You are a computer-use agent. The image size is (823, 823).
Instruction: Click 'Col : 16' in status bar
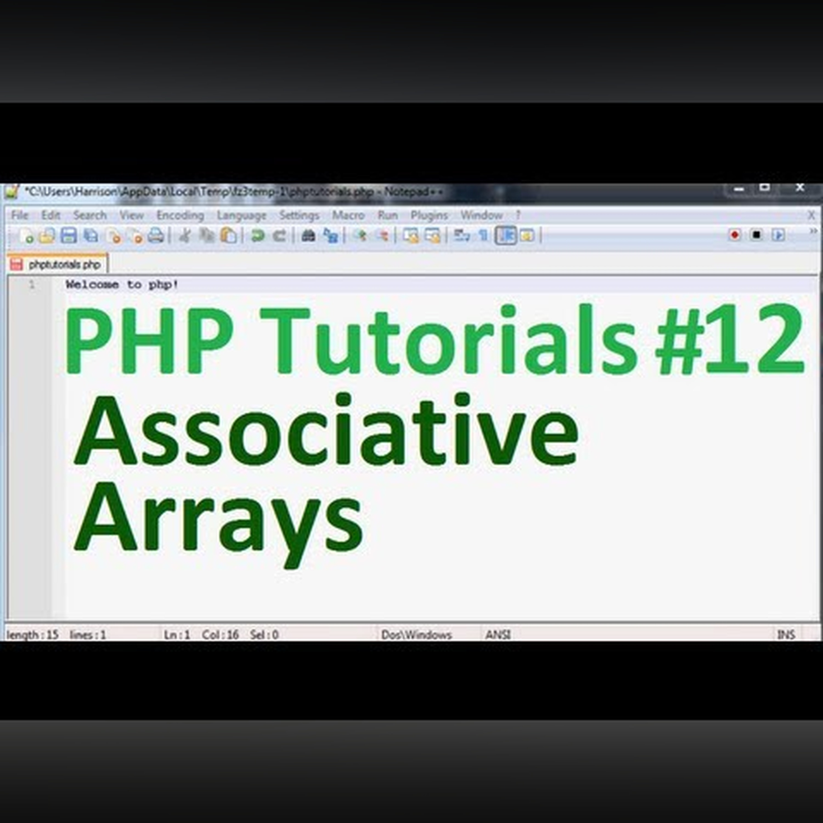pos(220,635)
